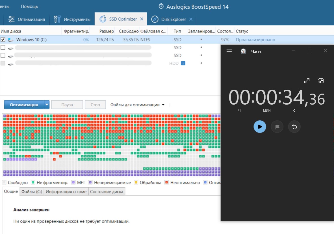Viewport: 334px width, 234px height.
Task: Close the SSD Optimizer tab
Action: 142,19
